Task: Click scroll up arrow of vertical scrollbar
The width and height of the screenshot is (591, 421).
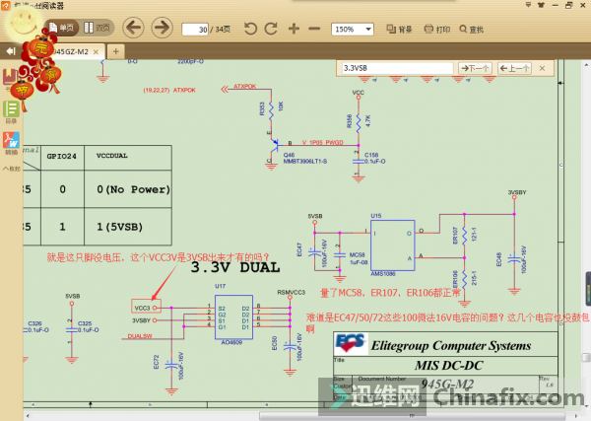Action: (x=586, y=65)
